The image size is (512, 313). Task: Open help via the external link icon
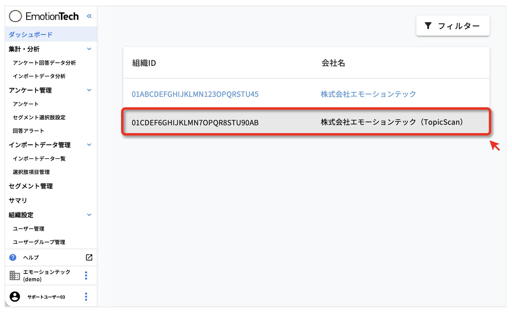[89, 258]
